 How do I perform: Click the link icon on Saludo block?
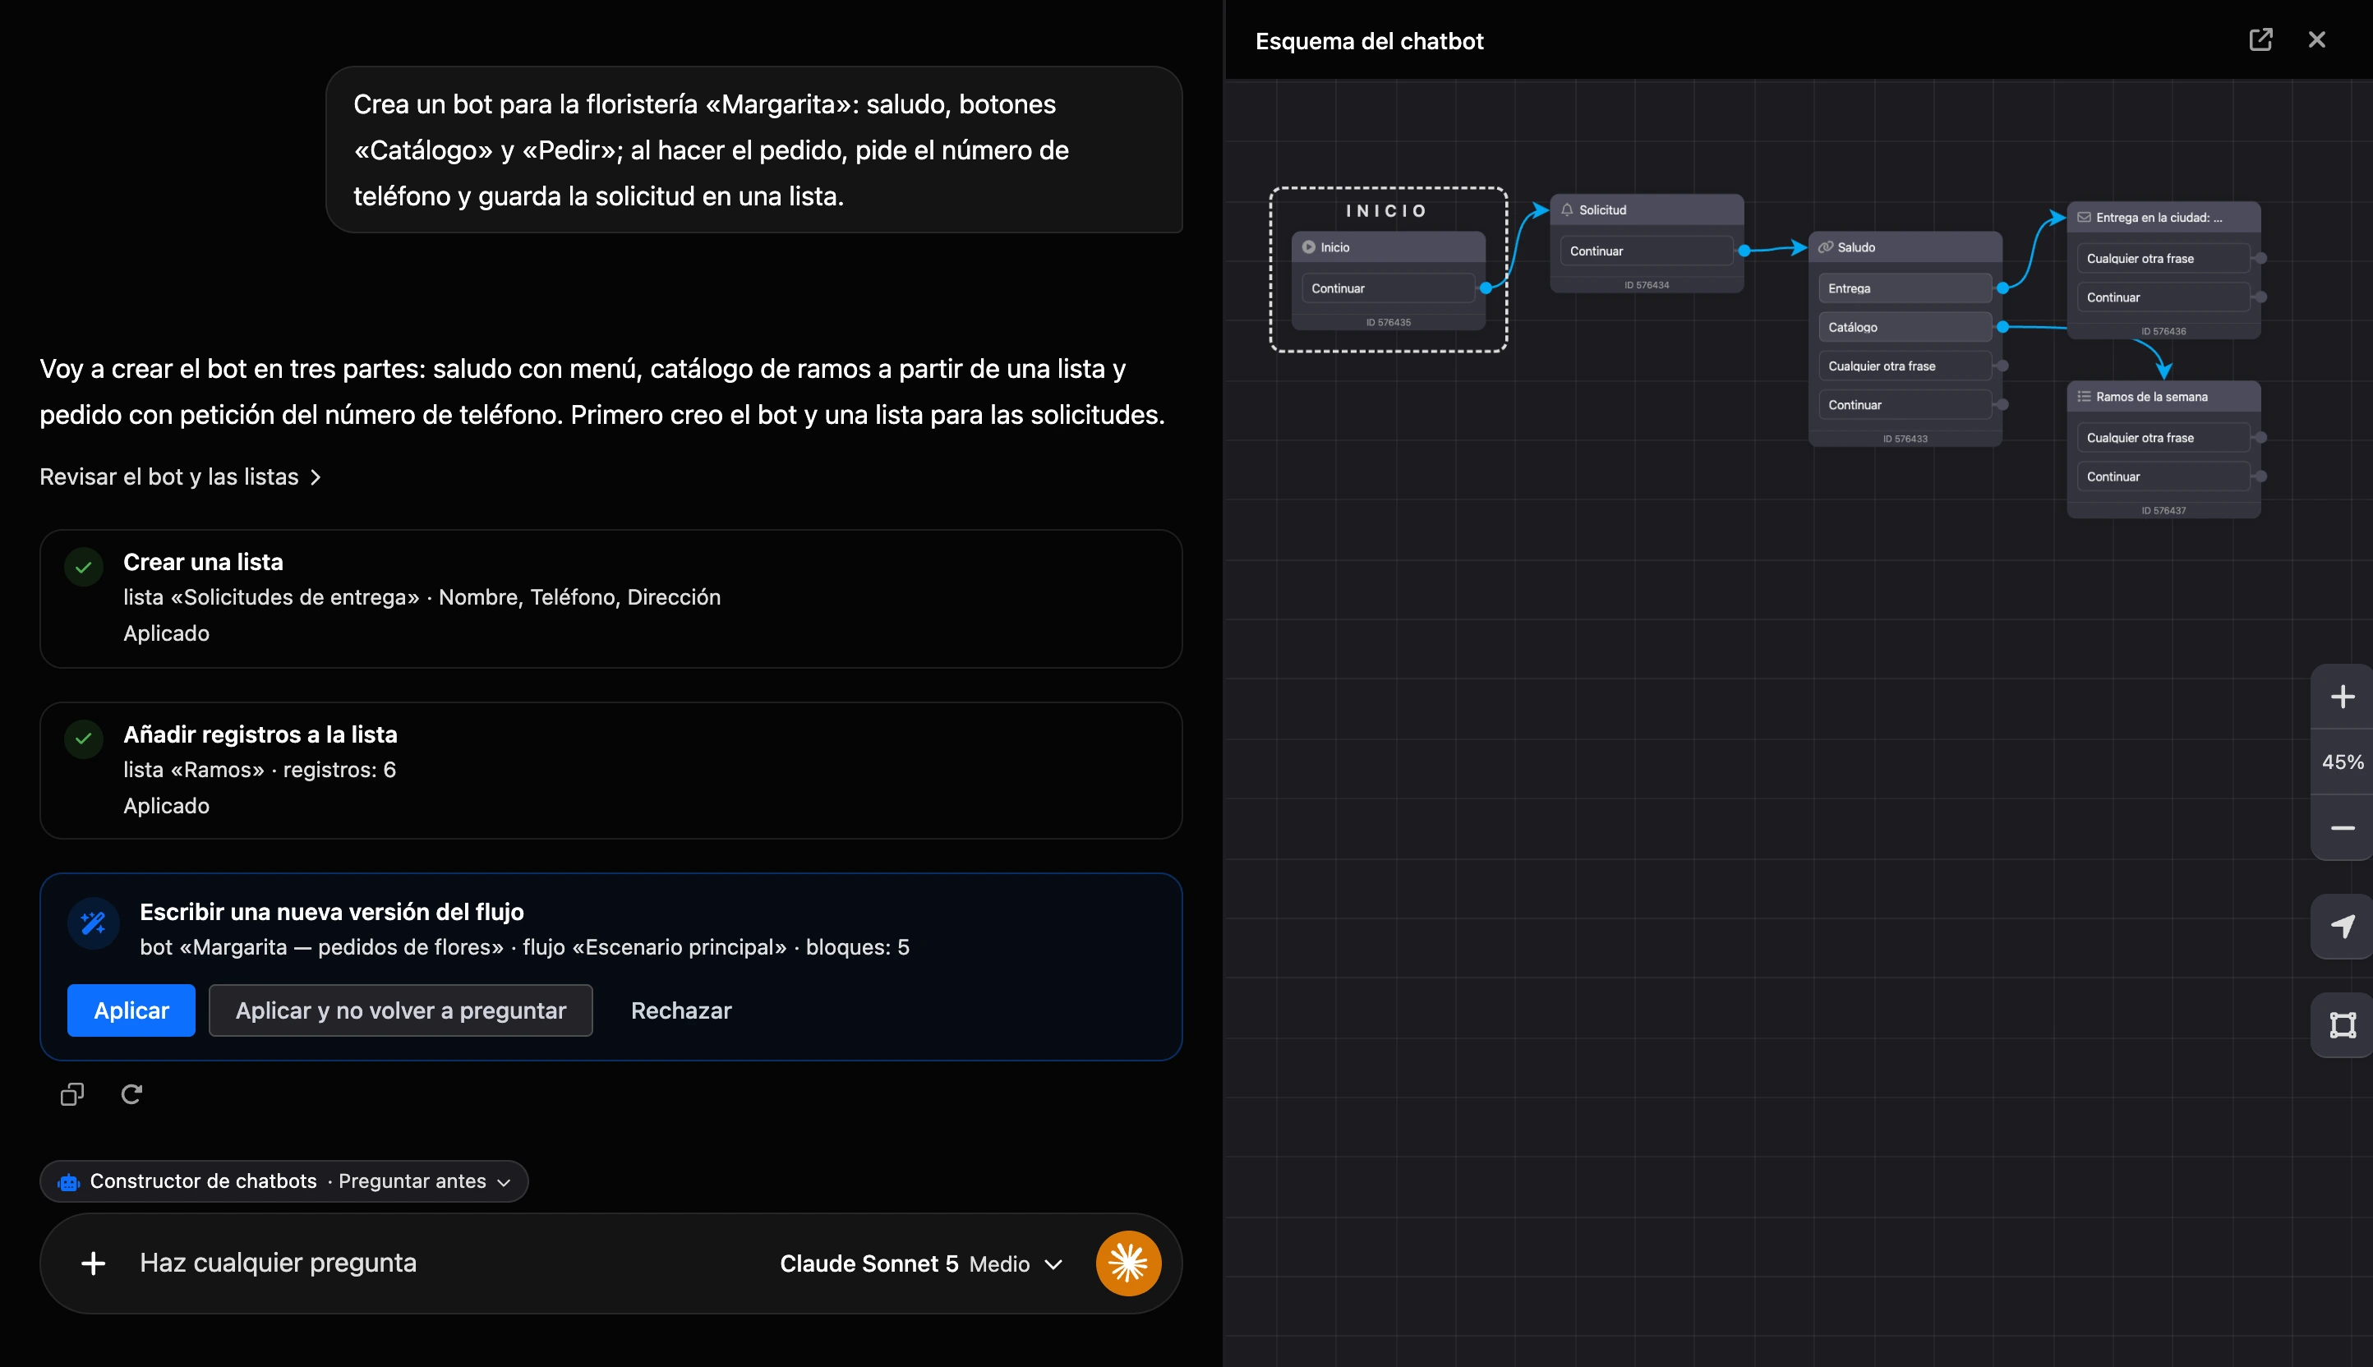click(1825, 247)
